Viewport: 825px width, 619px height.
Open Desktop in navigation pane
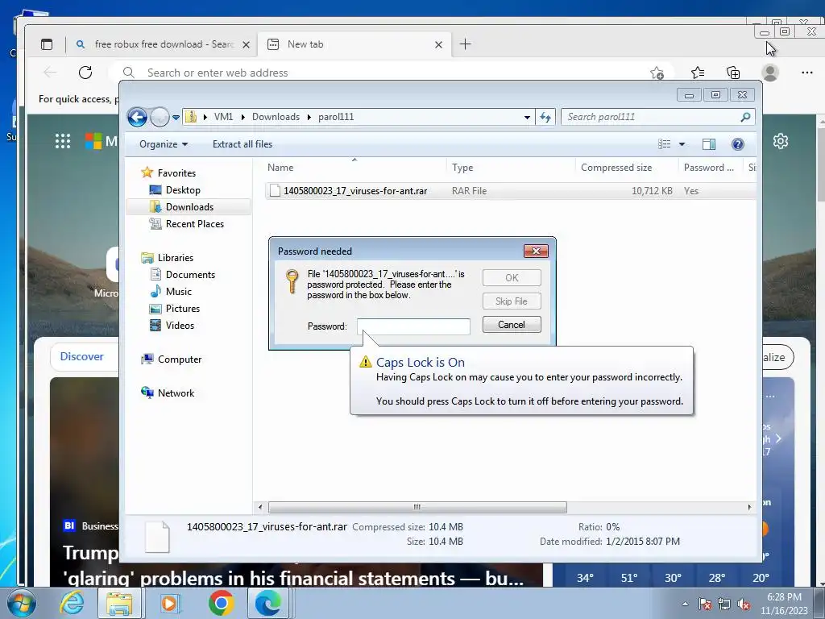(183, 190)
